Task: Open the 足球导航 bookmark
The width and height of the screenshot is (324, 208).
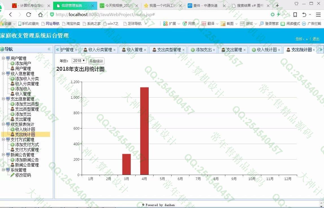Action: pos(132,24)
